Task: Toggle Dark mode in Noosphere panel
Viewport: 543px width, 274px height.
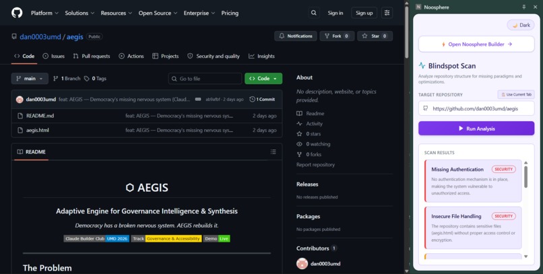Action: tap(521, 25)
